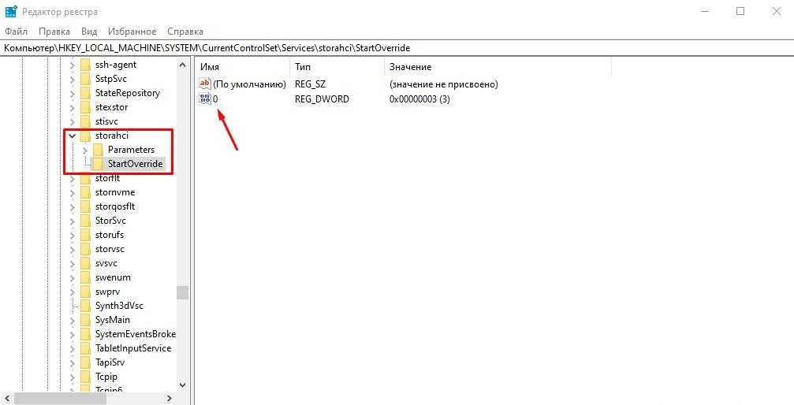Expand the Parameters subkey chevron
The image size is (794, 405).
(x=85, y=150)
